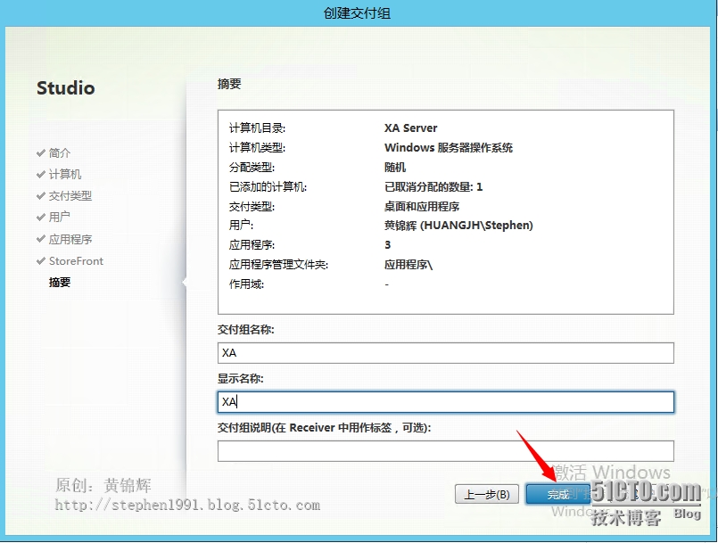Click the 已取消分配的数量: 1 value
Screen dimensions: 718x543
tap(433, 187)
